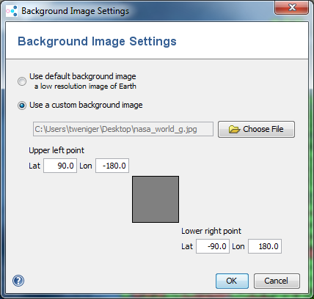Click the 'Lower right point' label

coord(211,231)
